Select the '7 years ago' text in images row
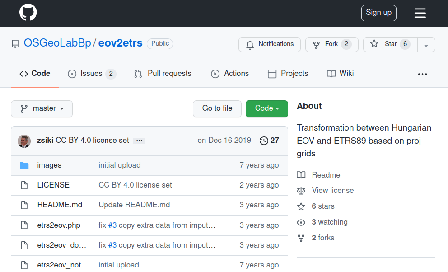The height and width of the screenshot is (272, 448). click(259, 165)
